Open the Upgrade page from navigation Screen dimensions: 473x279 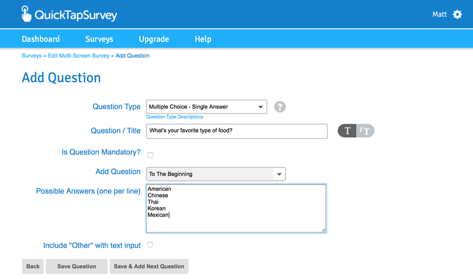pyautogui.click(x=154, y=39)
